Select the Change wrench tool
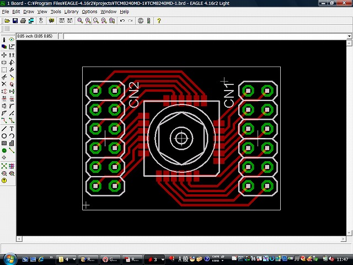353x265 pixels. coord(12,70)
